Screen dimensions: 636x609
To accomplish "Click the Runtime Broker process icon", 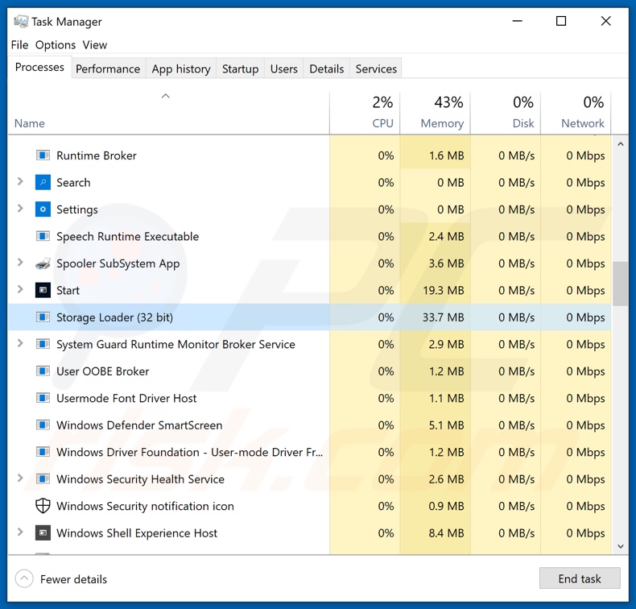I will [43, 155].
